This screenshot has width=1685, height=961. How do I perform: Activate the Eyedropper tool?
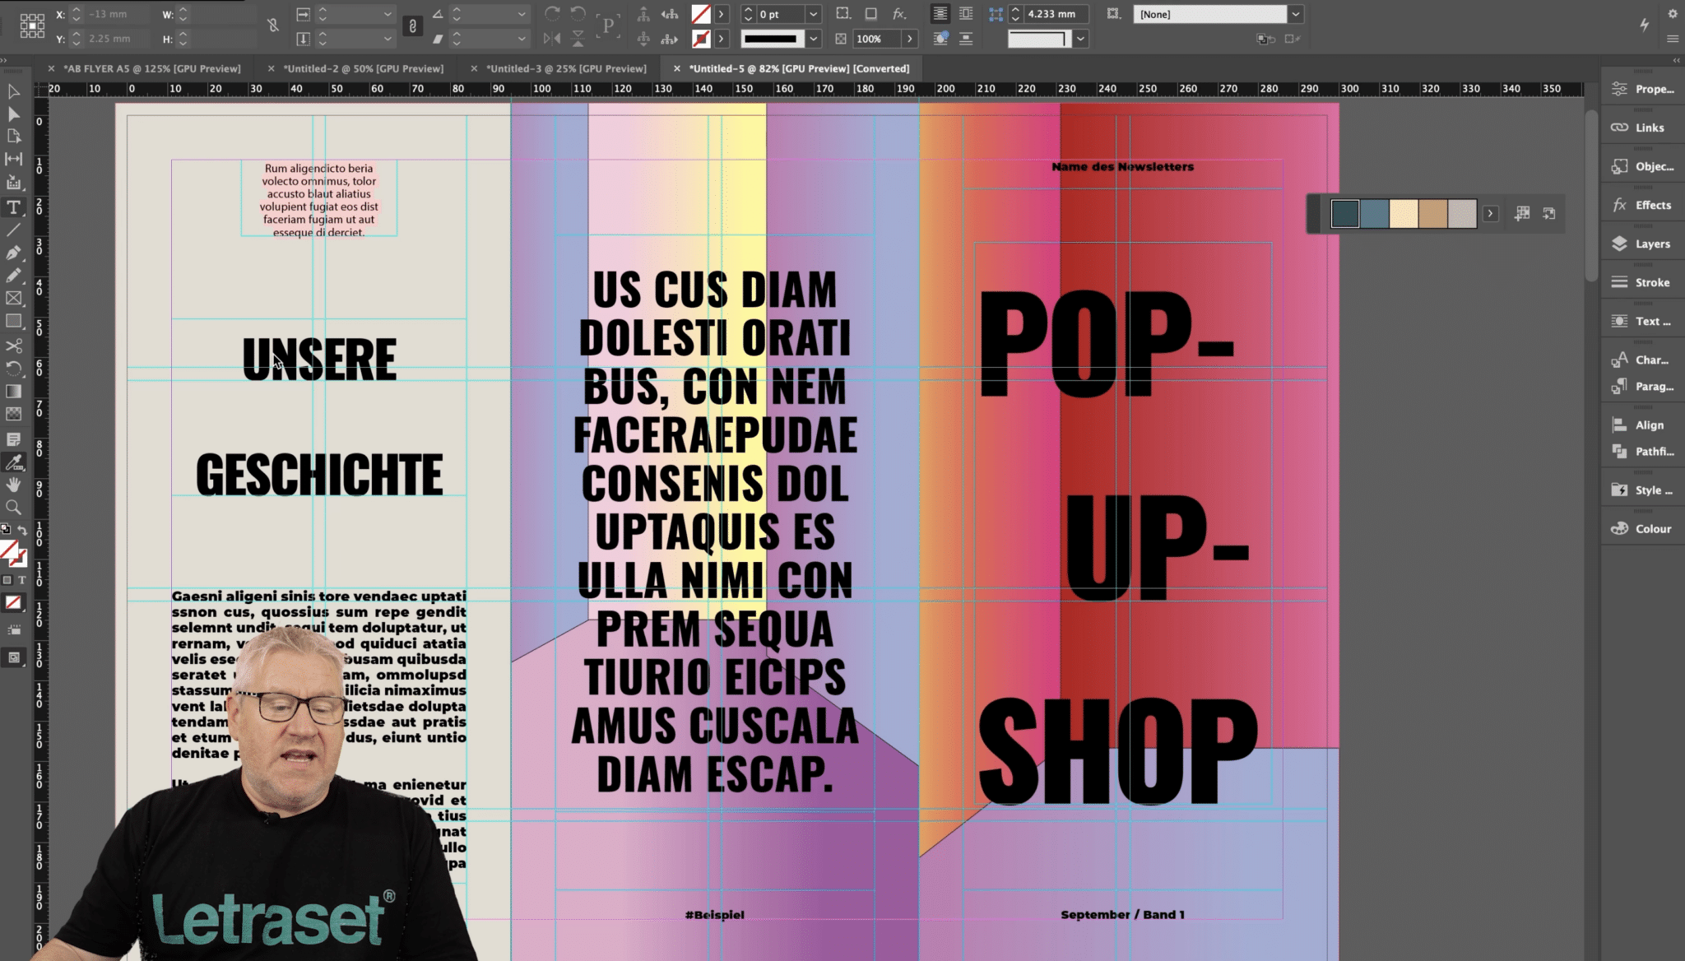(x=15, y=463)
